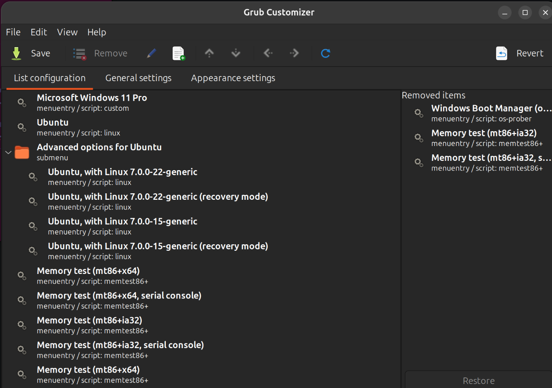Click gear icon of mt86+ia32, serial console in main list
The width and height of the screenshot is (552, 388).
pyautogui.click(x=22, y=350)
